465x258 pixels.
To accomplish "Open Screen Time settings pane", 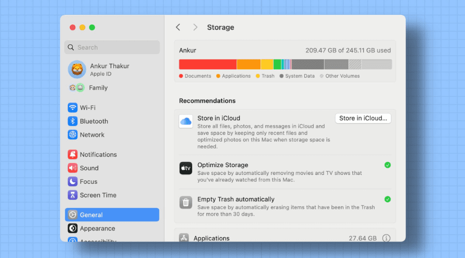I will [x=112, y=195].
